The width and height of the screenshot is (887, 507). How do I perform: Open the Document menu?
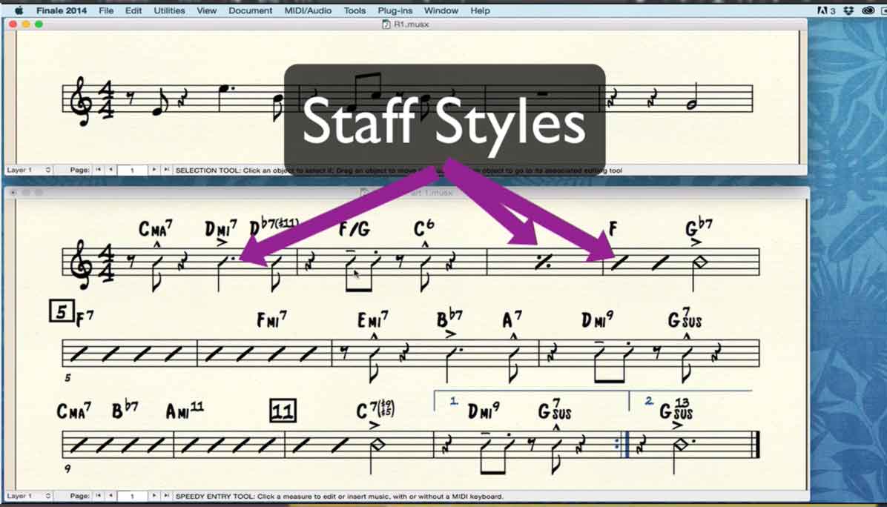coord(250,10)
